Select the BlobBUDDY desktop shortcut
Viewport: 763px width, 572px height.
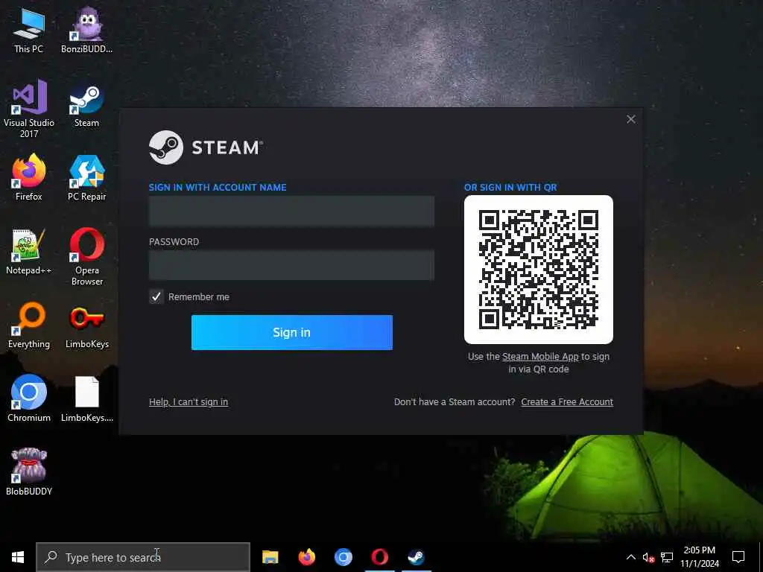pyautogui.click(x=29, y=471)
